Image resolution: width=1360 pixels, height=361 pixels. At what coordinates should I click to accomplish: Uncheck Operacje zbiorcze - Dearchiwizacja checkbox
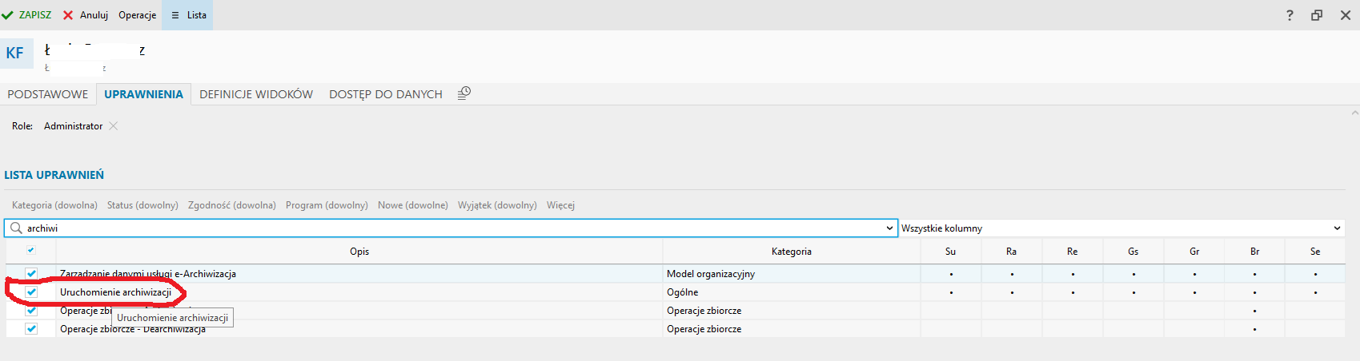(31, 329)
